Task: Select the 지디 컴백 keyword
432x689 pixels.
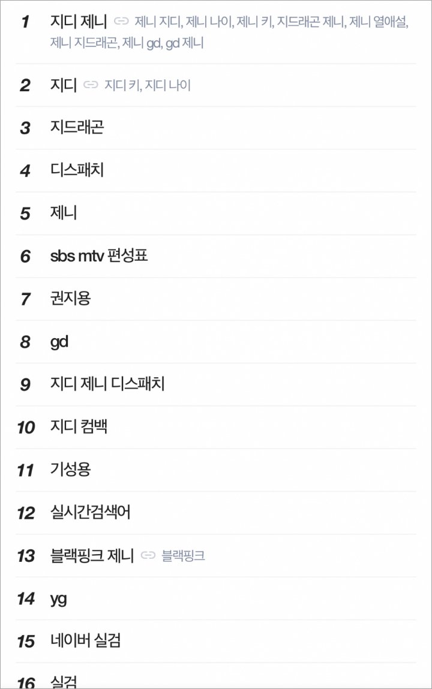Action: point(79,427)
